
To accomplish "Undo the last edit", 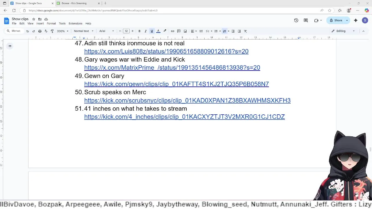I will coord(27,31).
